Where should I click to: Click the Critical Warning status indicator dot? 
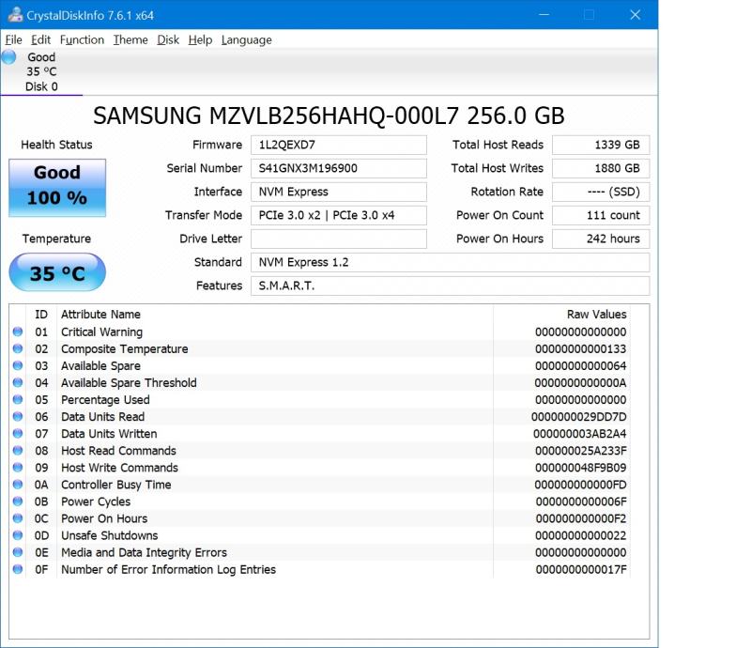click(18, 332)
